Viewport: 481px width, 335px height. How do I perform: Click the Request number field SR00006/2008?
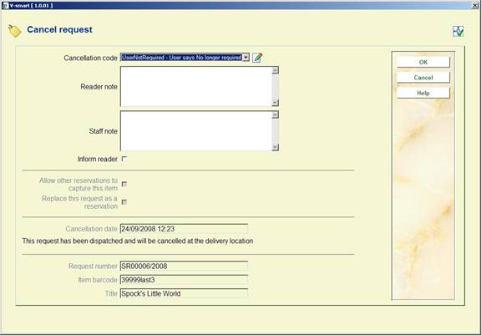pos(184,266)
